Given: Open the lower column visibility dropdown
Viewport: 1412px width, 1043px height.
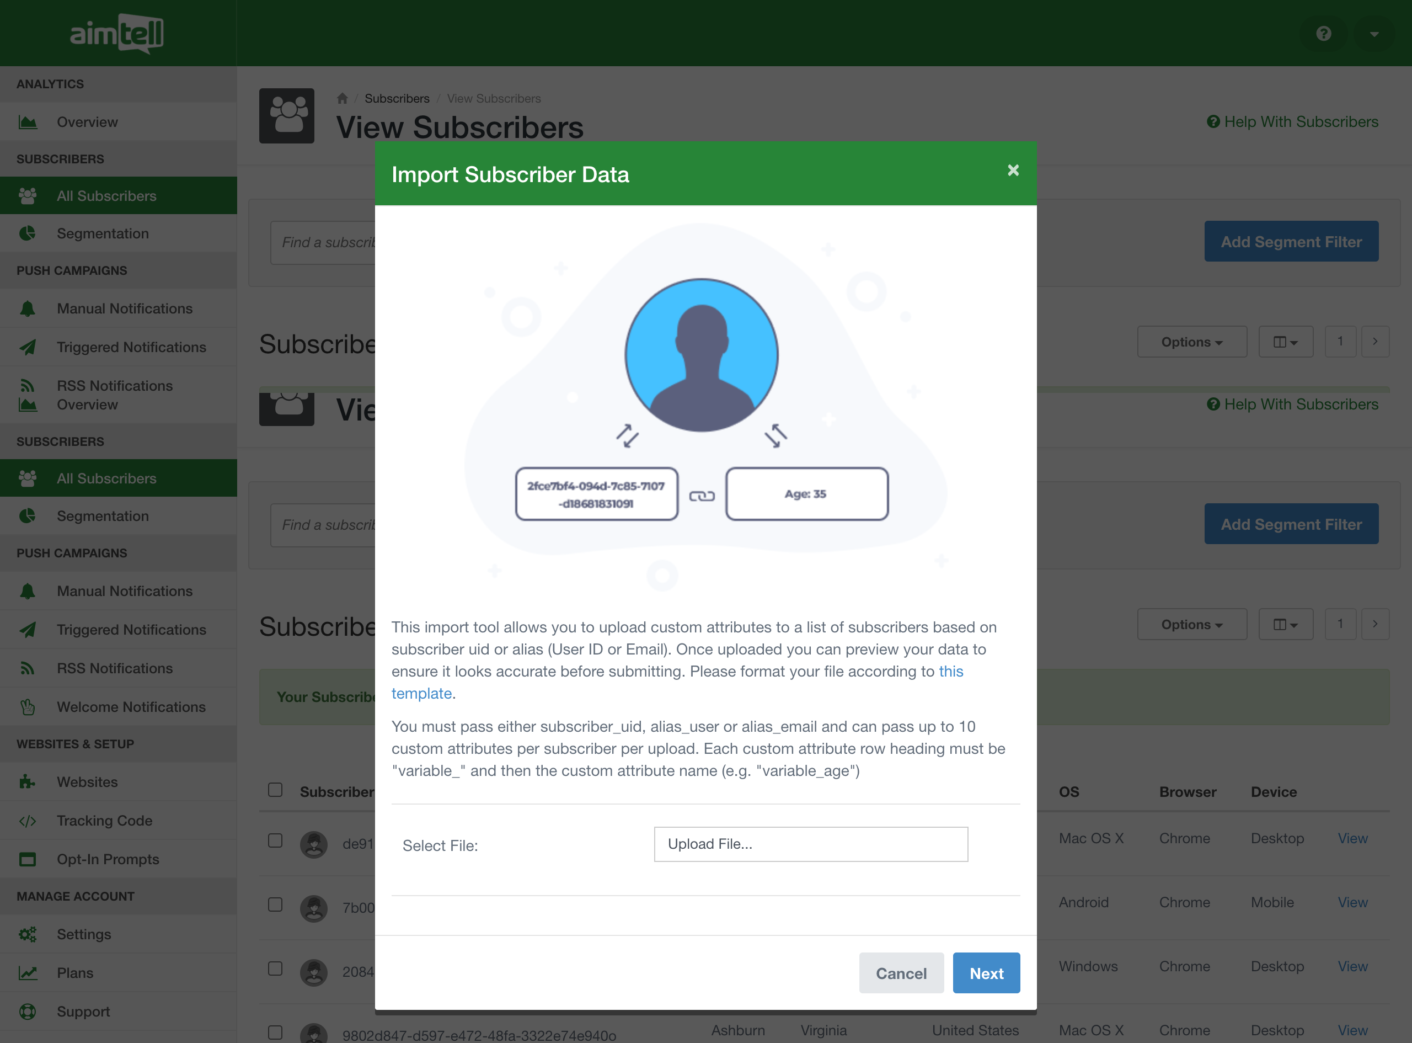Looking at the screenshot, I should (1285, 624).
